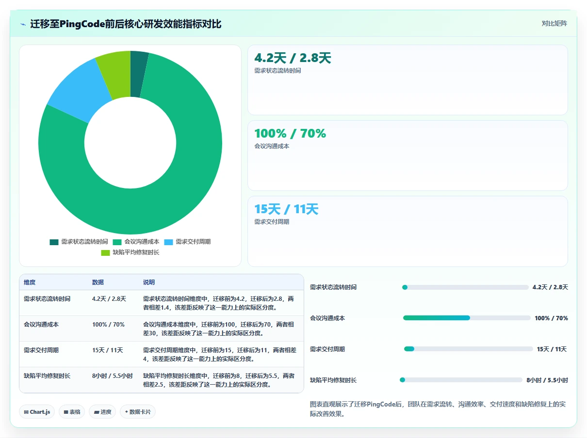Toggle the 需求状态流转时间 legend item
Viewport: 587px width, 438px height.
(79, 242)
